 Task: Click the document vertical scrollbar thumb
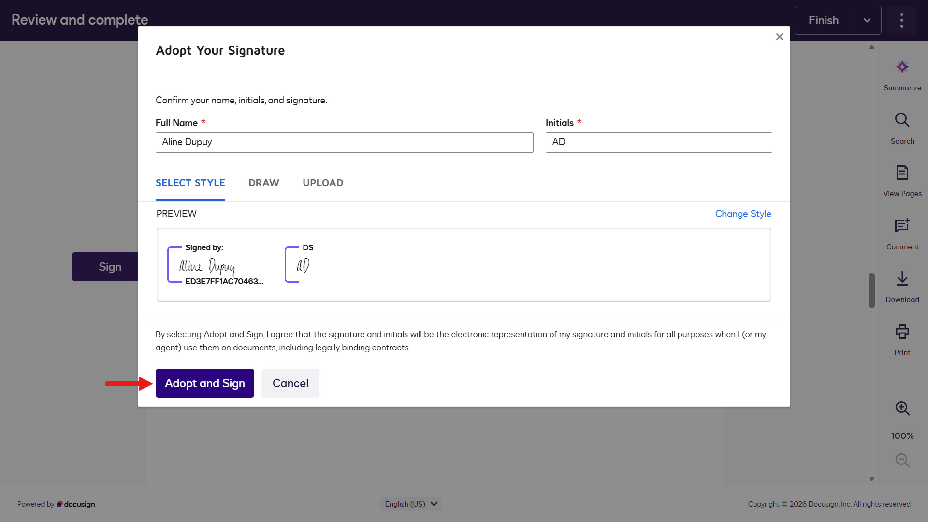[x=871, y=290]
